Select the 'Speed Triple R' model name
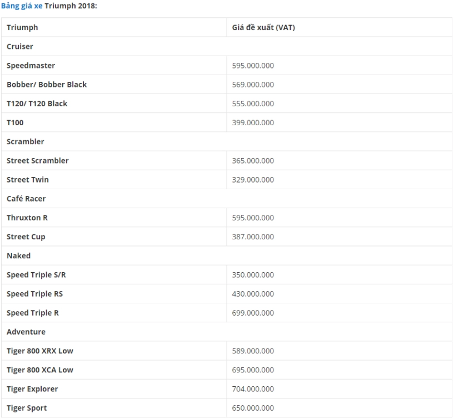 [x=33, y=313]
